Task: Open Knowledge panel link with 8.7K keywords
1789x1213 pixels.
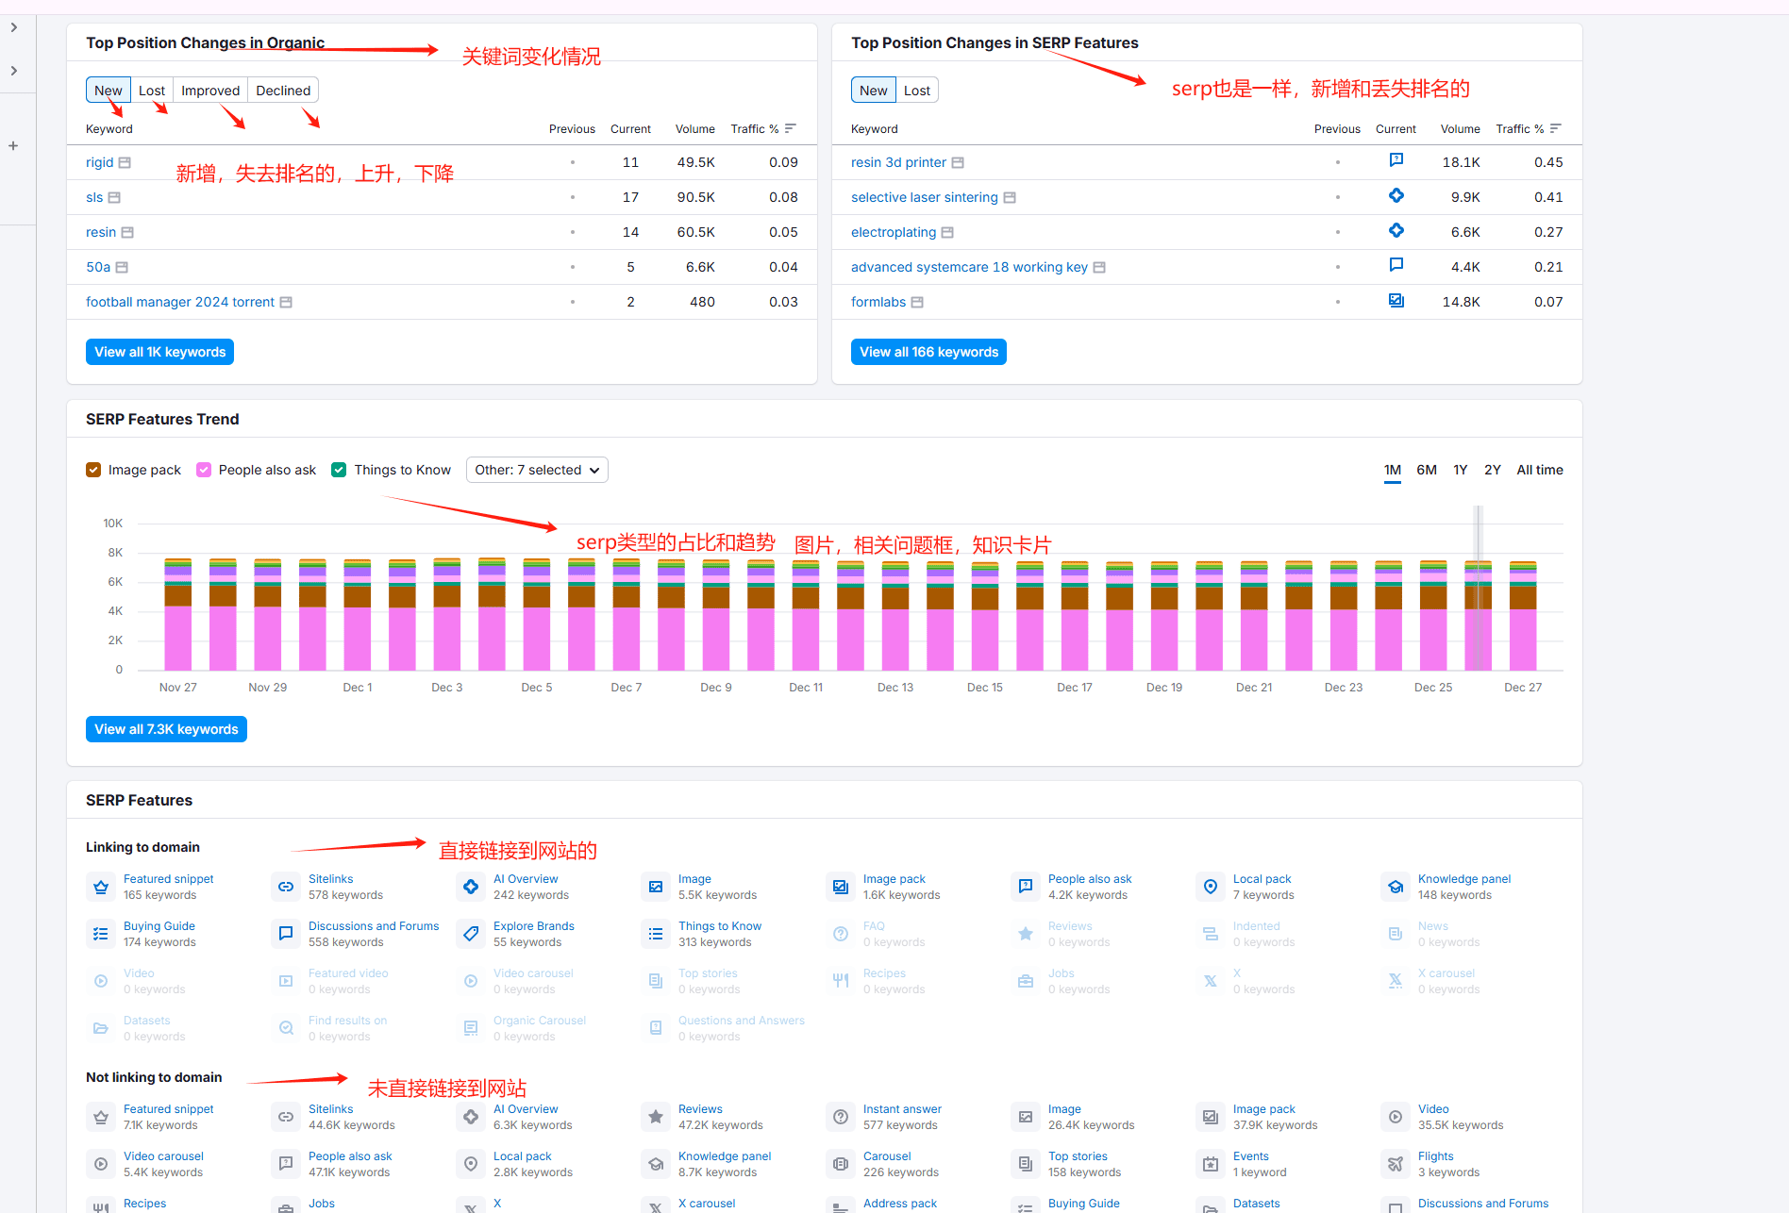Action: click(x=725, y=1156)
